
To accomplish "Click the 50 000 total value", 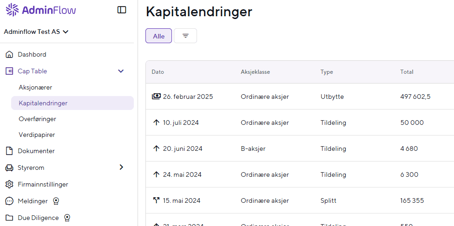I will point(412,123).
